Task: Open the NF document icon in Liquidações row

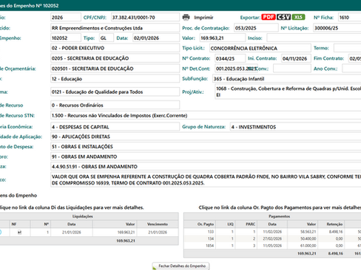Action: point(20,232)
